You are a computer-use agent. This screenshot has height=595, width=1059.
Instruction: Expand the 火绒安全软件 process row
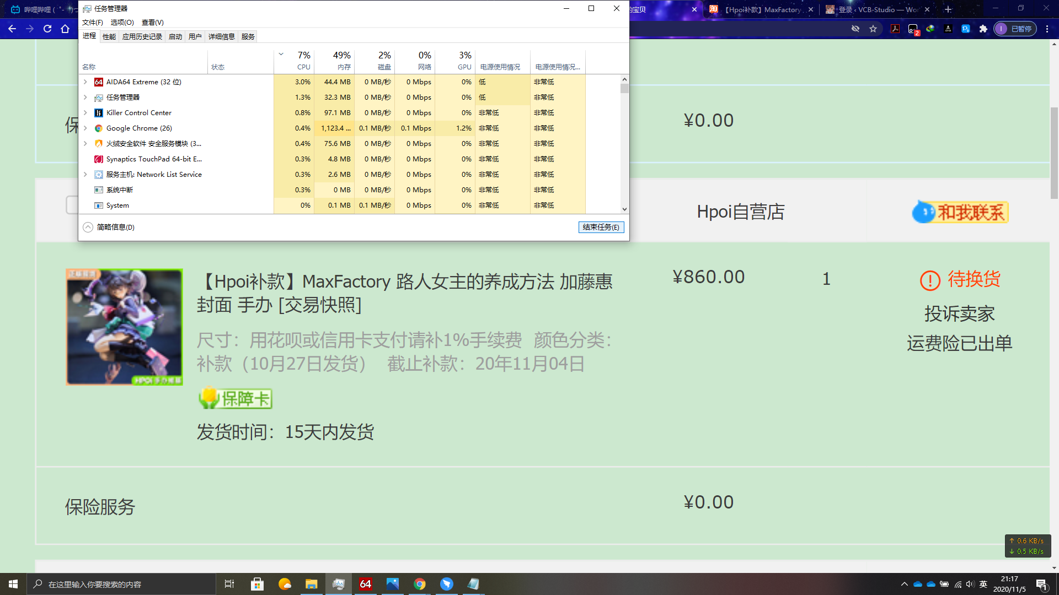(85, 144)
